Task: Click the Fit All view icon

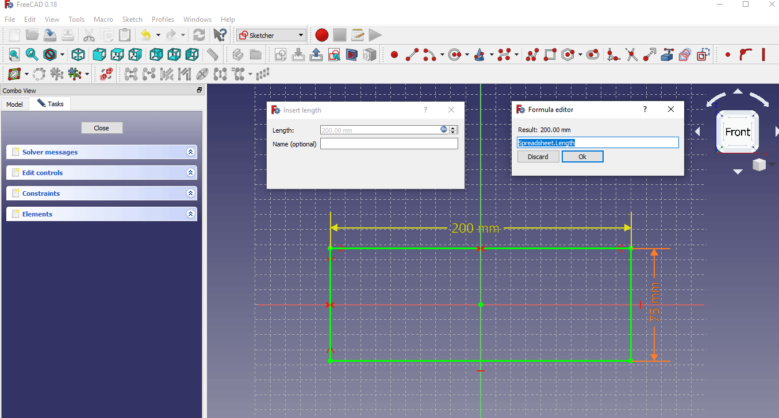Action: click(x=14, y=55)
